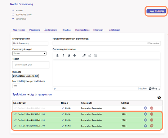Apply strikethrough formatting in the editor toolbar
The width and height of the screenshot is (168, 138).
coord(75,55)
